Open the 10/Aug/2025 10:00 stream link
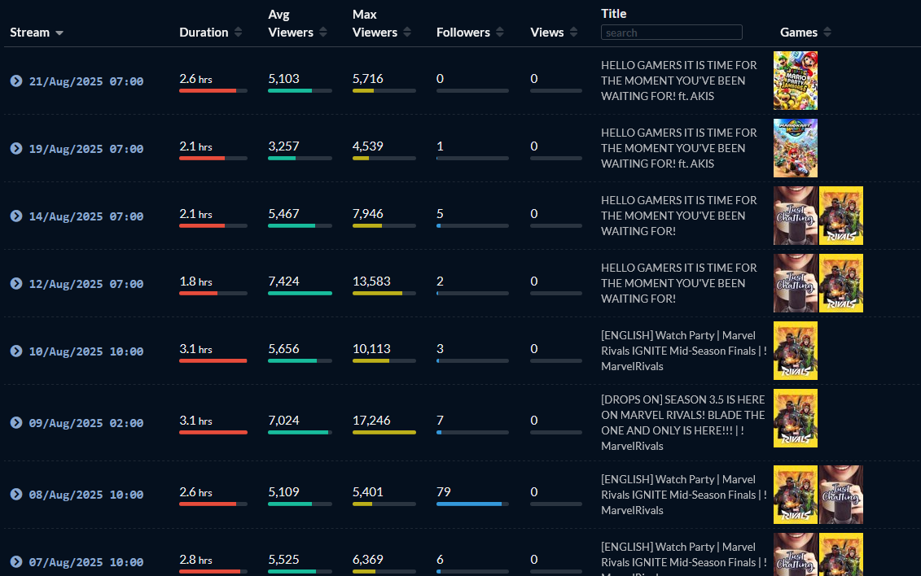Image resolution: width=921 pixels, height=576 pixels. 86,351
